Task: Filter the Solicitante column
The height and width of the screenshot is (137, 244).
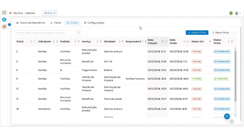Action: pyautogui.click(x=57, y=41)
